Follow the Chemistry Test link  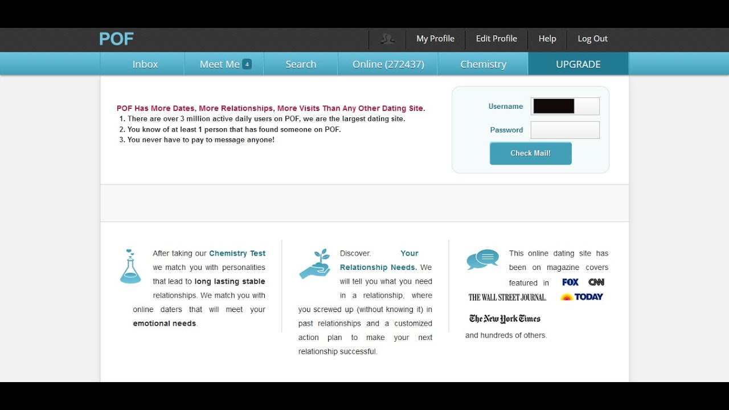pyautogui.click(x=237, y=253)
